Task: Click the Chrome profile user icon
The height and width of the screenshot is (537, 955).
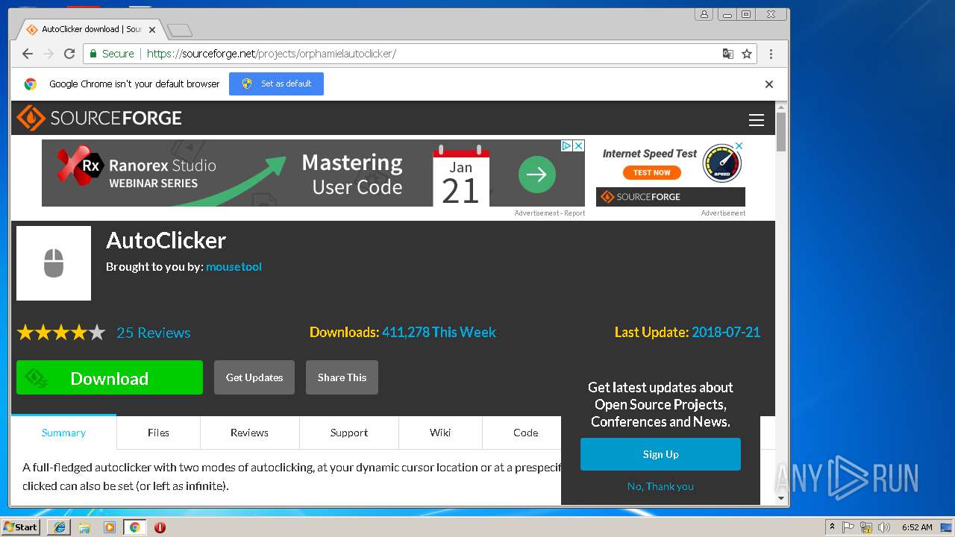Action: [704, 14]
